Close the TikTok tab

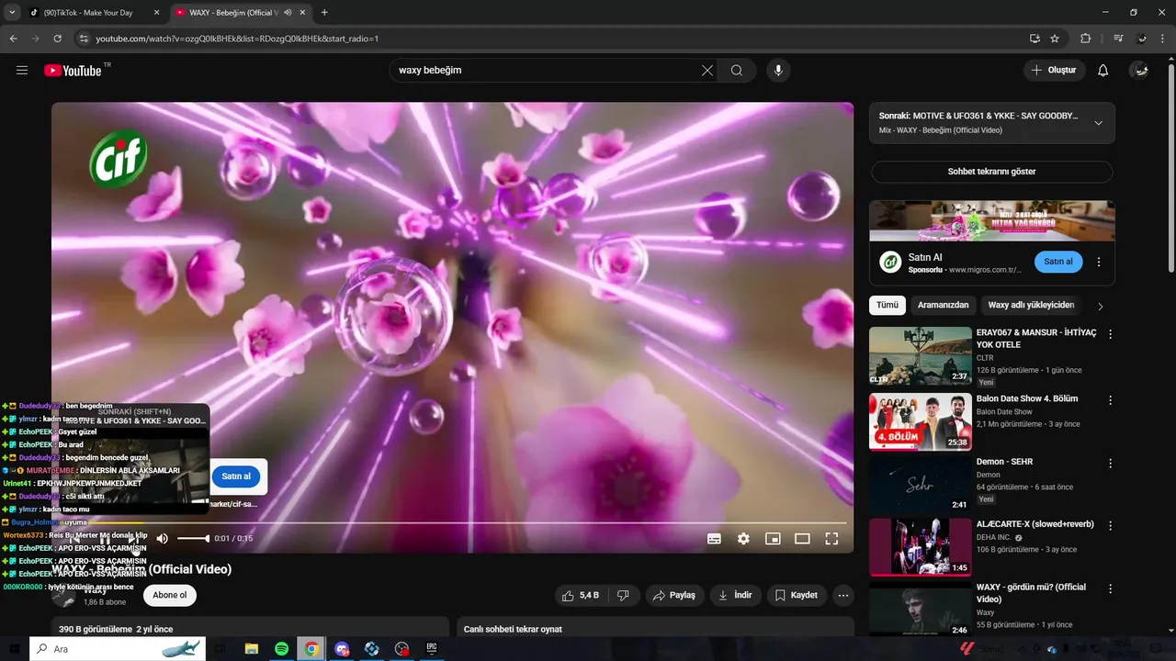pyautogui.click(x=155, y=12)
